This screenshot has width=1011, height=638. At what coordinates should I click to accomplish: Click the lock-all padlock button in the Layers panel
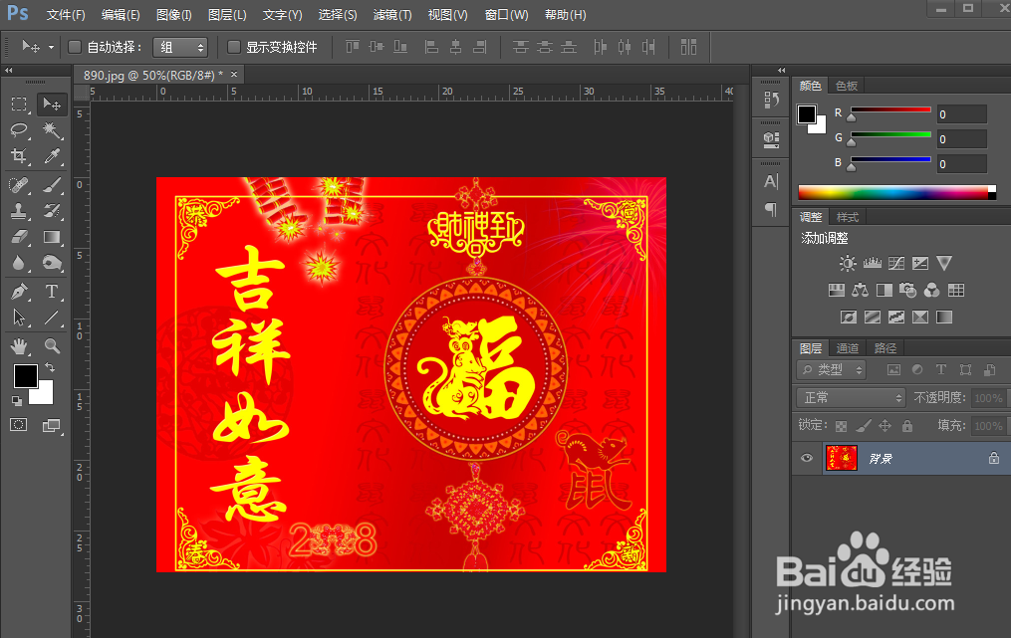click(906, 425)
